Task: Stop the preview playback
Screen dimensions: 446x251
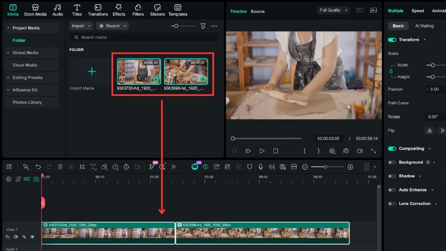Action: click(x=275, y=151)
